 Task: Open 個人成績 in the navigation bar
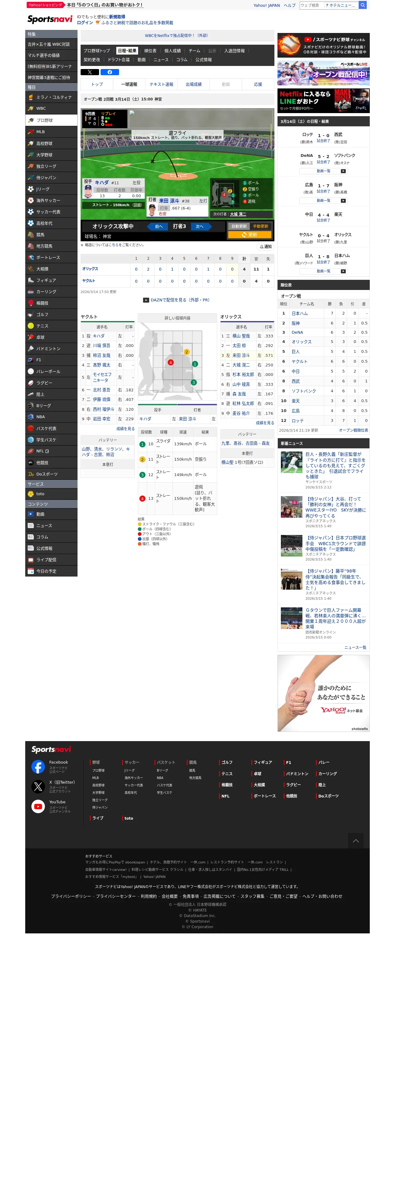point(173,51)
